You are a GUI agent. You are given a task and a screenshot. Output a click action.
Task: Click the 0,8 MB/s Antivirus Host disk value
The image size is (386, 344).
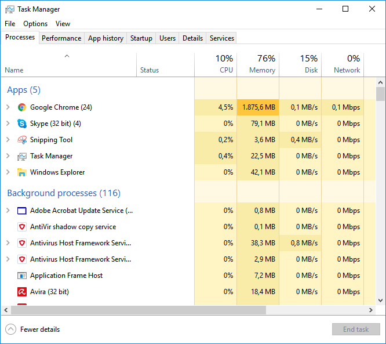coord(304,243)
